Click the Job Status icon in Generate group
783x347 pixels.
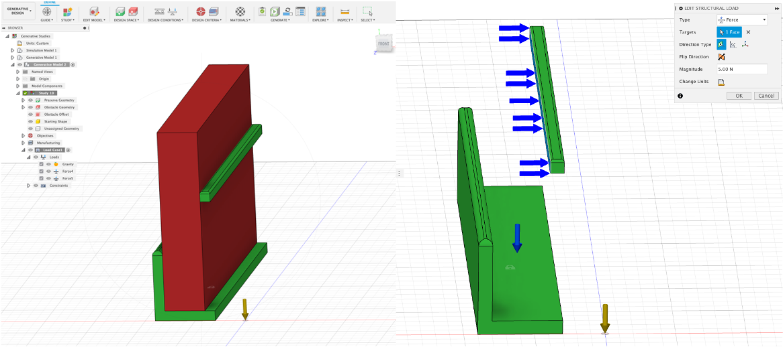(x=287, y=11)
